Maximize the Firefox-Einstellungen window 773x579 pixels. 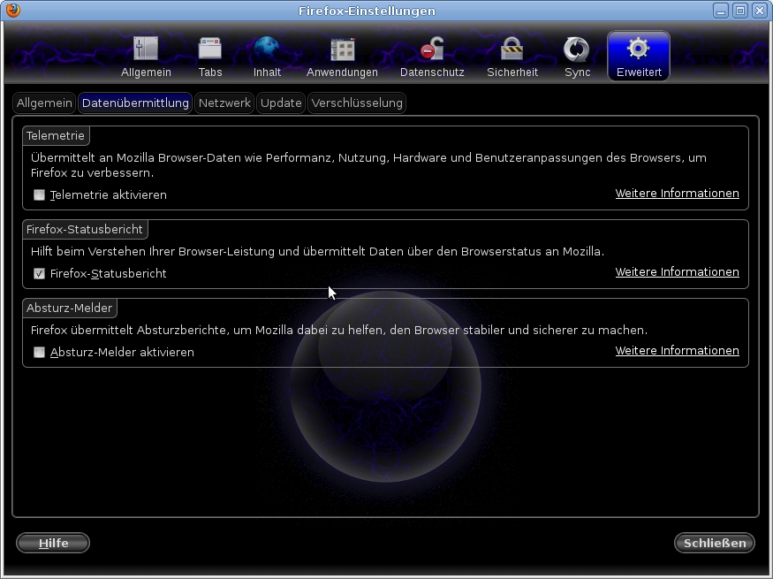click(740, 11)
